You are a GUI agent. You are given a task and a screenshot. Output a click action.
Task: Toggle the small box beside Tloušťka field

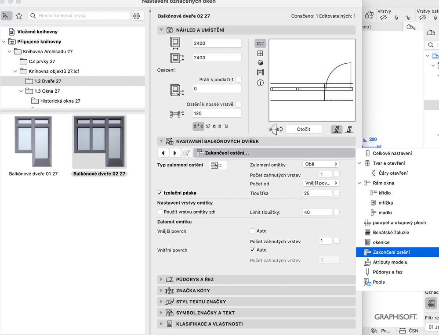point(336,193)
